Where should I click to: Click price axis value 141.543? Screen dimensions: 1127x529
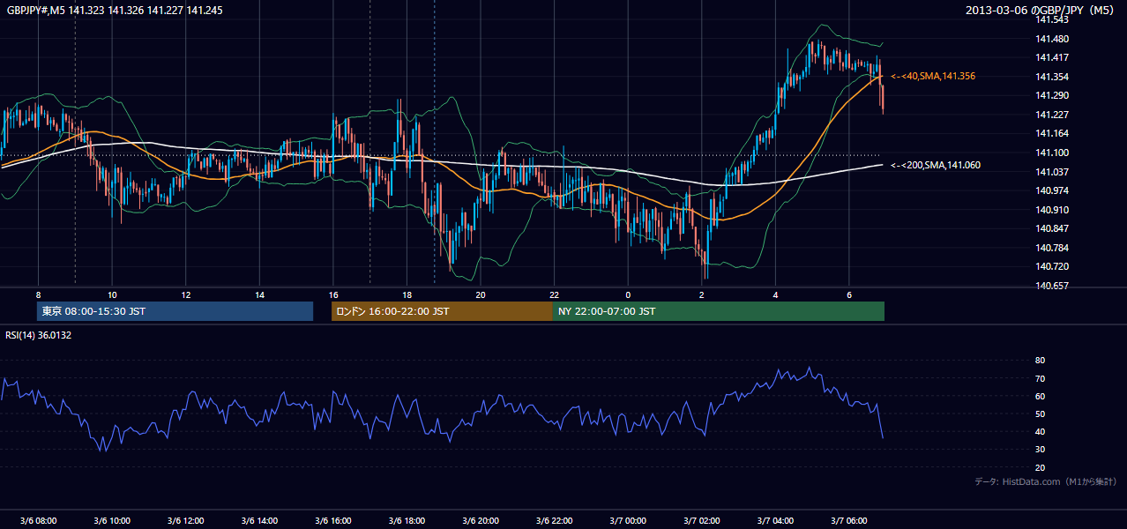click(x=1052, y=19)
